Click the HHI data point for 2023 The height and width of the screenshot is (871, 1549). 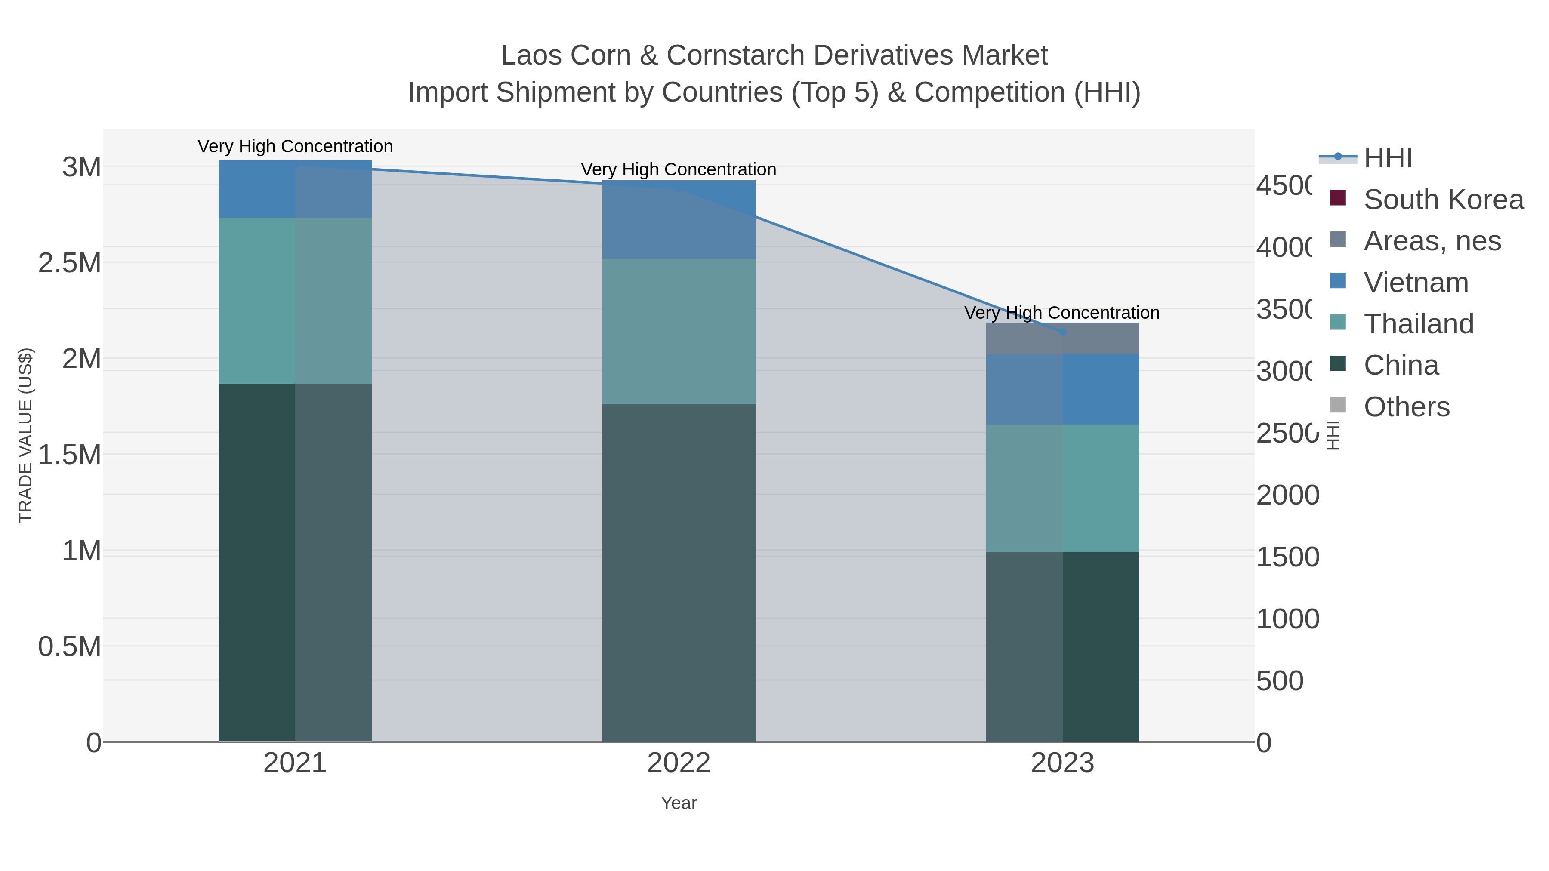(x=1062, y=332)
